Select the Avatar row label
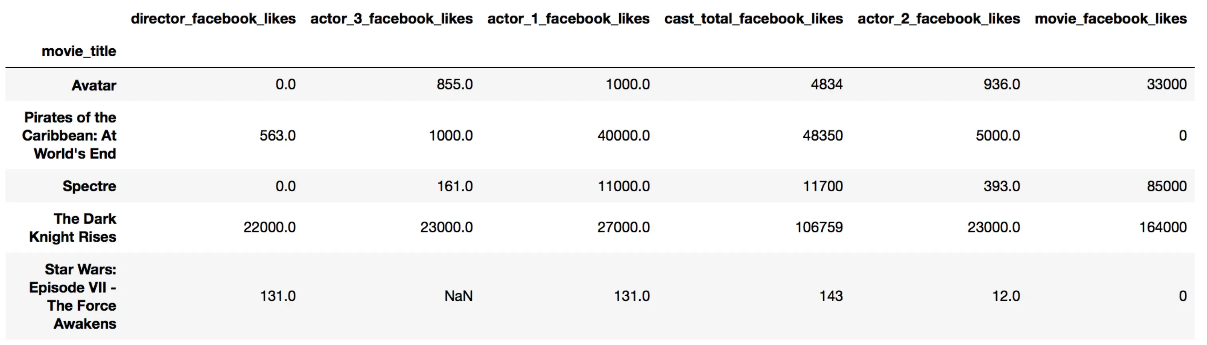1208x345 pixels. 94,85
